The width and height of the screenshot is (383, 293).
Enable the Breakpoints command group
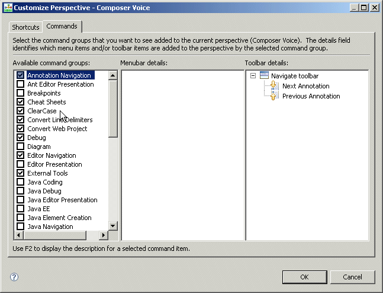(21, 93)
